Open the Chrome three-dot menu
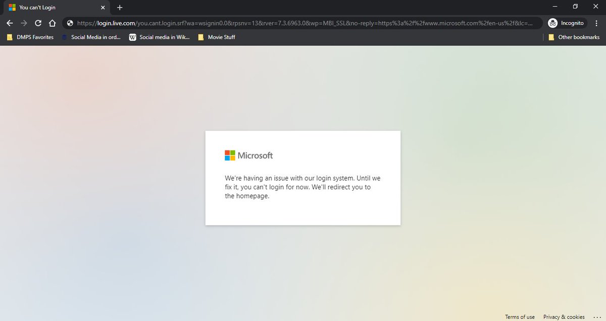Image resolution: width=606 pixels, height=321 pixels. point(597,23)
